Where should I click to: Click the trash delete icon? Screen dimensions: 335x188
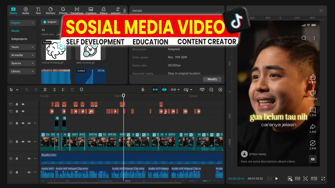click(73, 90)
